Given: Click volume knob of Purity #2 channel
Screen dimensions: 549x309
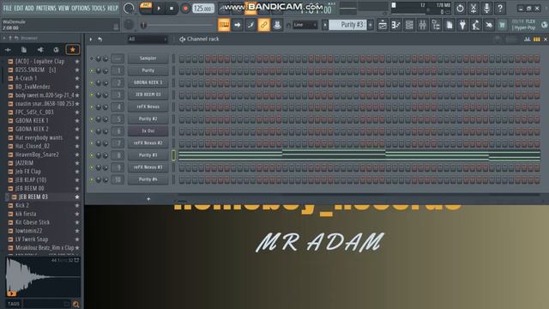Looking at the screenshot, I should pyautogui.click(x=105, y=119).
